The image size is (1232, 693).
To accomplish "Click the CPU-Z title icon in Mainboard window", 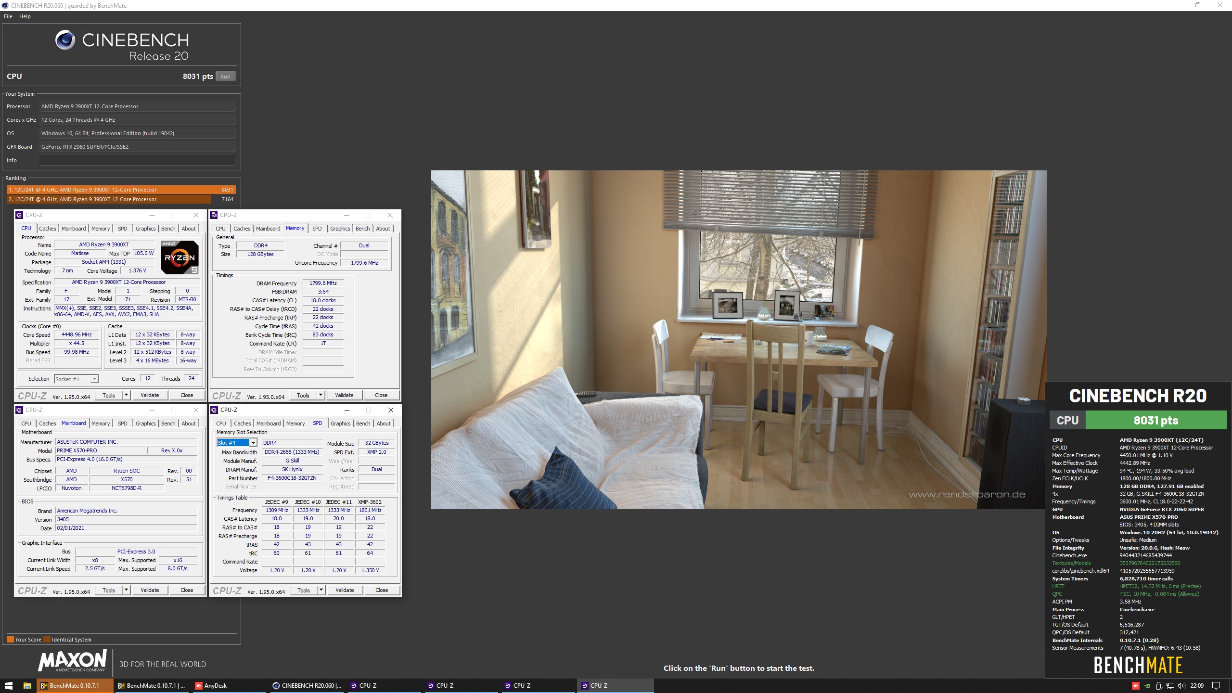I will tap(20, 410).
